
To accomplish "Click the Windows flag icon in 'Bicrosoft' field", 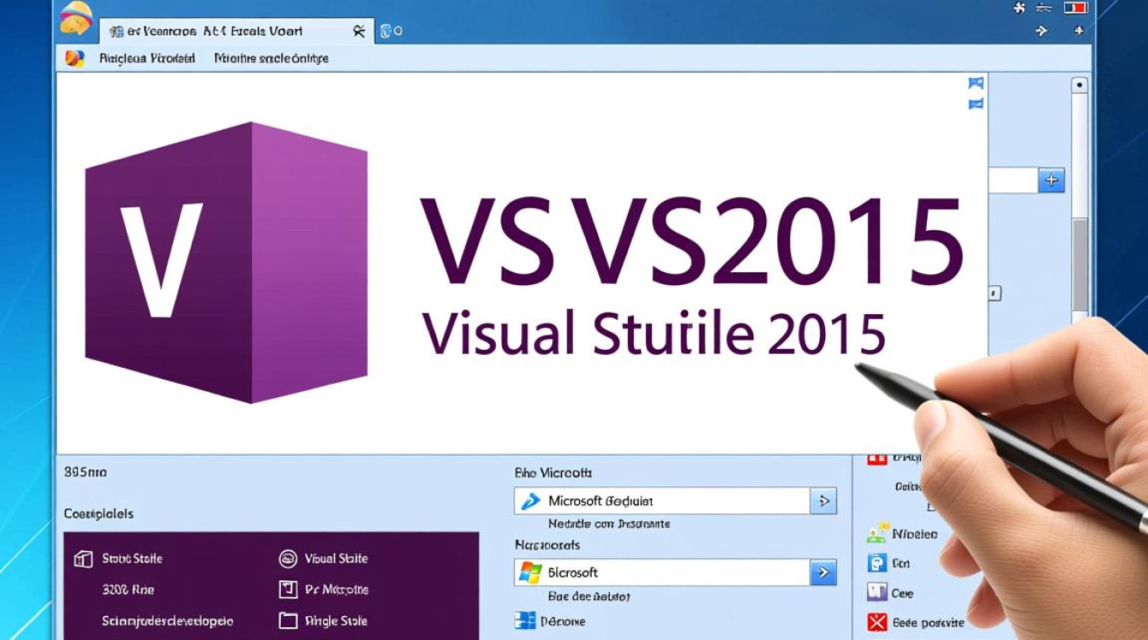I will [530, 572].
